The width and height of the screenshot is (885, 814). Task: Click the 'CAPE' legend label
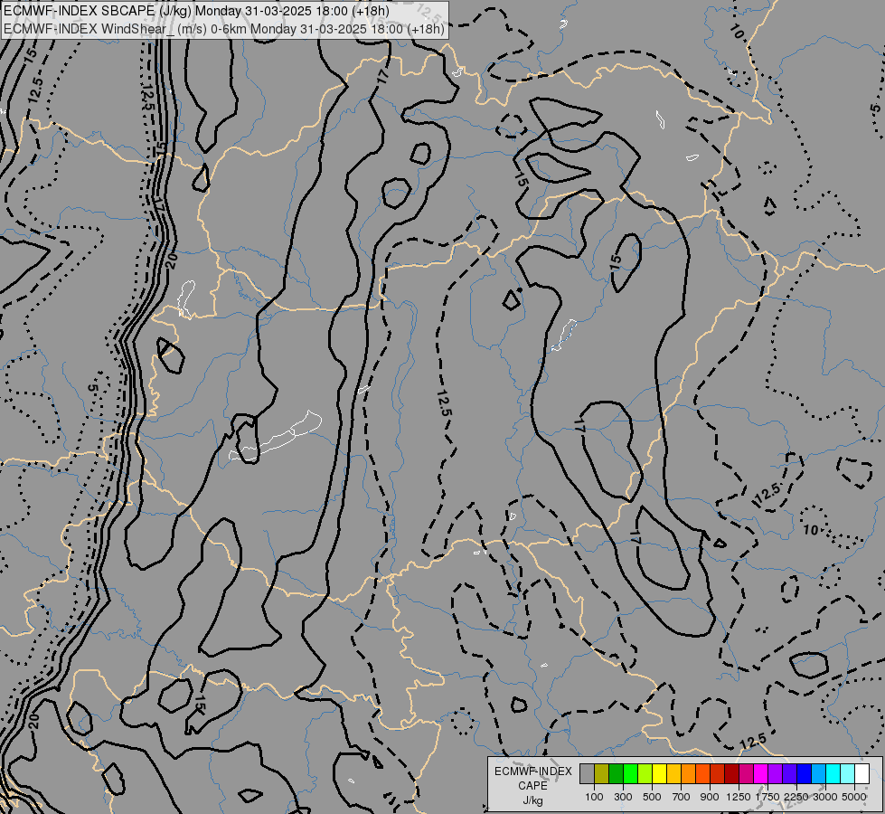tap(532, 786)
